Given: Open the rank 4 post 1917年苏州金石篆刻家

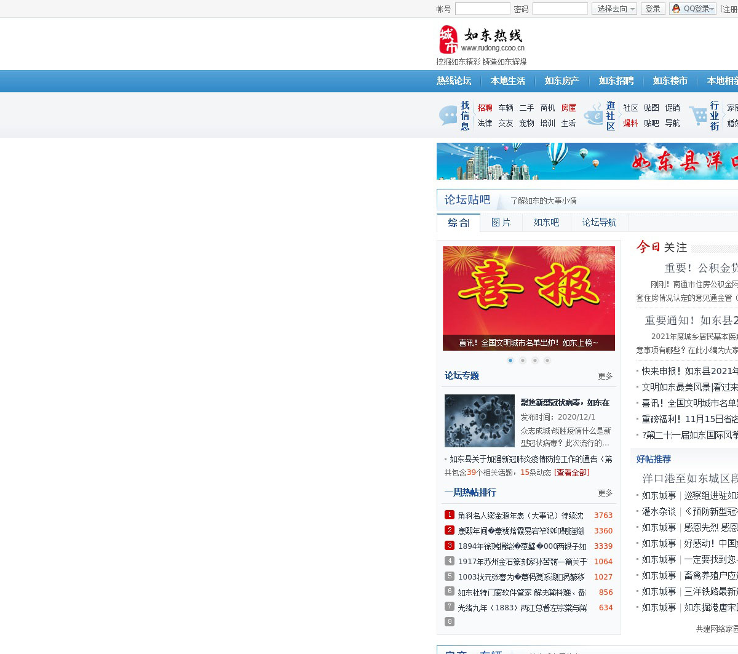Looking at the screenshot, I should 522,562.
